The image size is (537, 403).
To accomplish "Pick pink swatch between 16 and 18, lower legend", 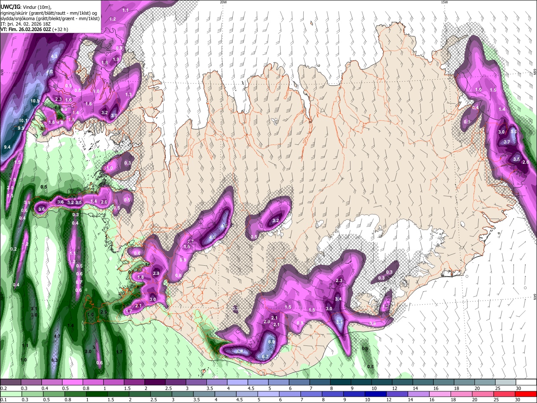I will [x=440, y=394].
